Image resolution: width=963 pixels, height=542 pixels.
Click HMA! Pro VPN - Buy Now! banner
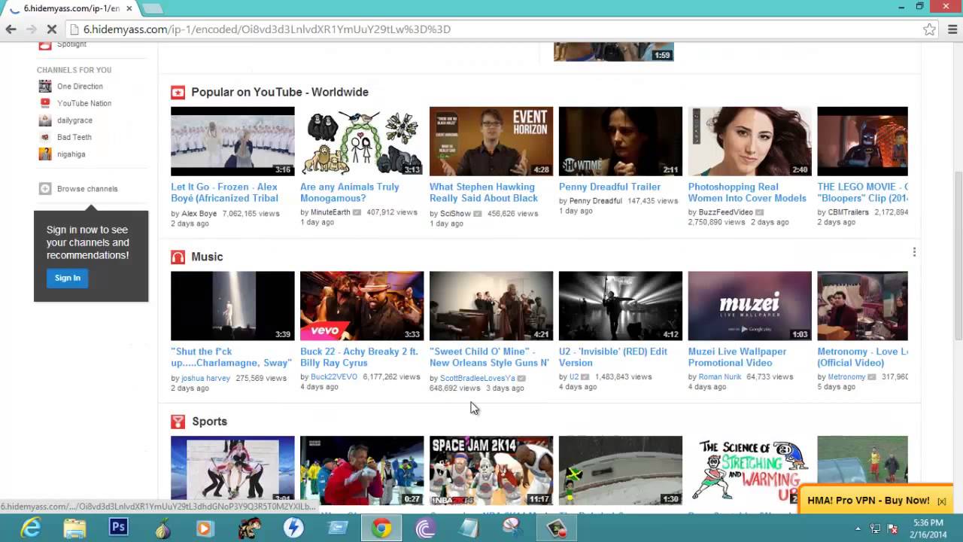[x=868, y=501]
